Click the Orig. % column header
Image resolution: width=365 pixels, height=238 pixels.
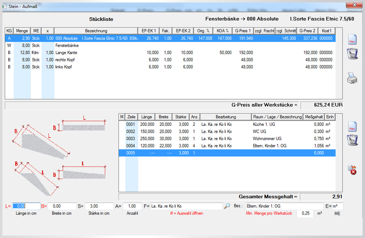coord(203,31)
